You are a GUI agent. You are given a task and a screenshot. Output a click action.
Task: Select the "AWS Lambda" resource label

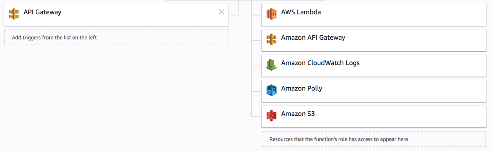301,12
